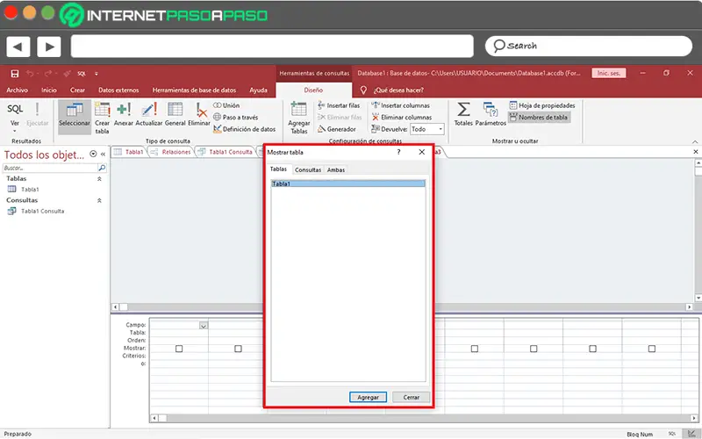Viewport: 702px width, 439px height.
Task: Open quick access toolbar customize dropdown
Action: coord(97,74)
